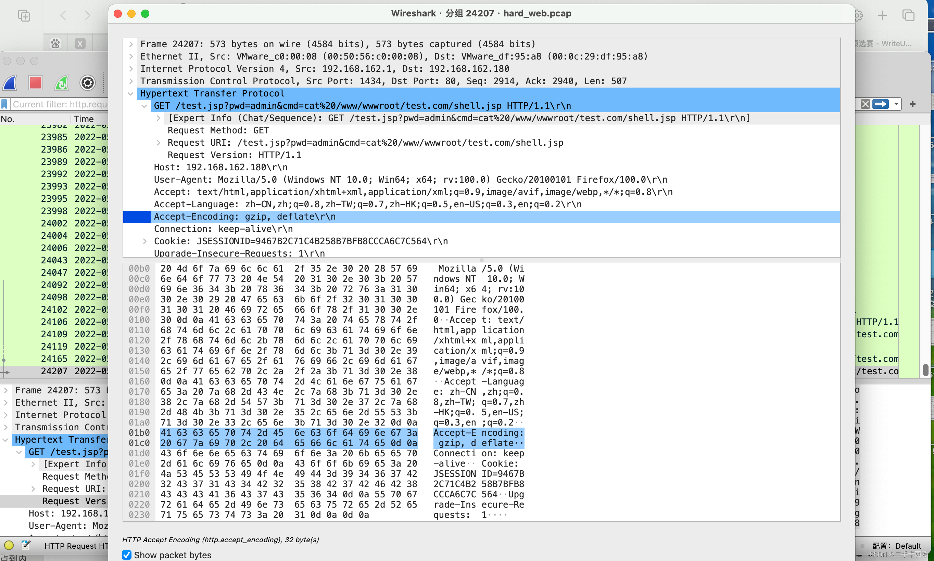This screenshot has height=561, width=934.
Task: Click plus icon to add filter button
Action: coord(913,104)
